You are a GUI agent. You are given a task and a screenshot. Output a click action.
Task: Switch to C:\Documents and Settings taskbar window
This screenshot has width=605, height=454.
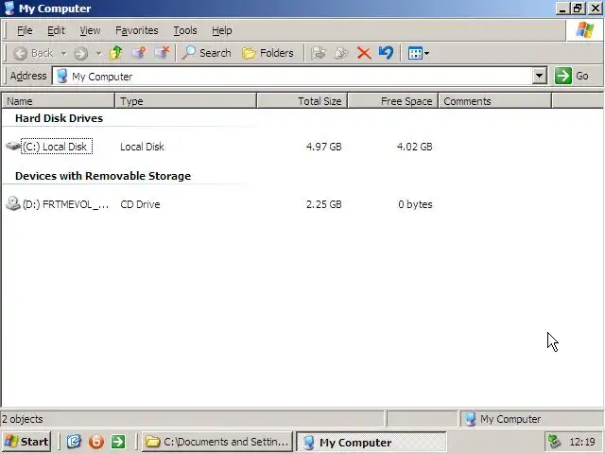(217, 442)
